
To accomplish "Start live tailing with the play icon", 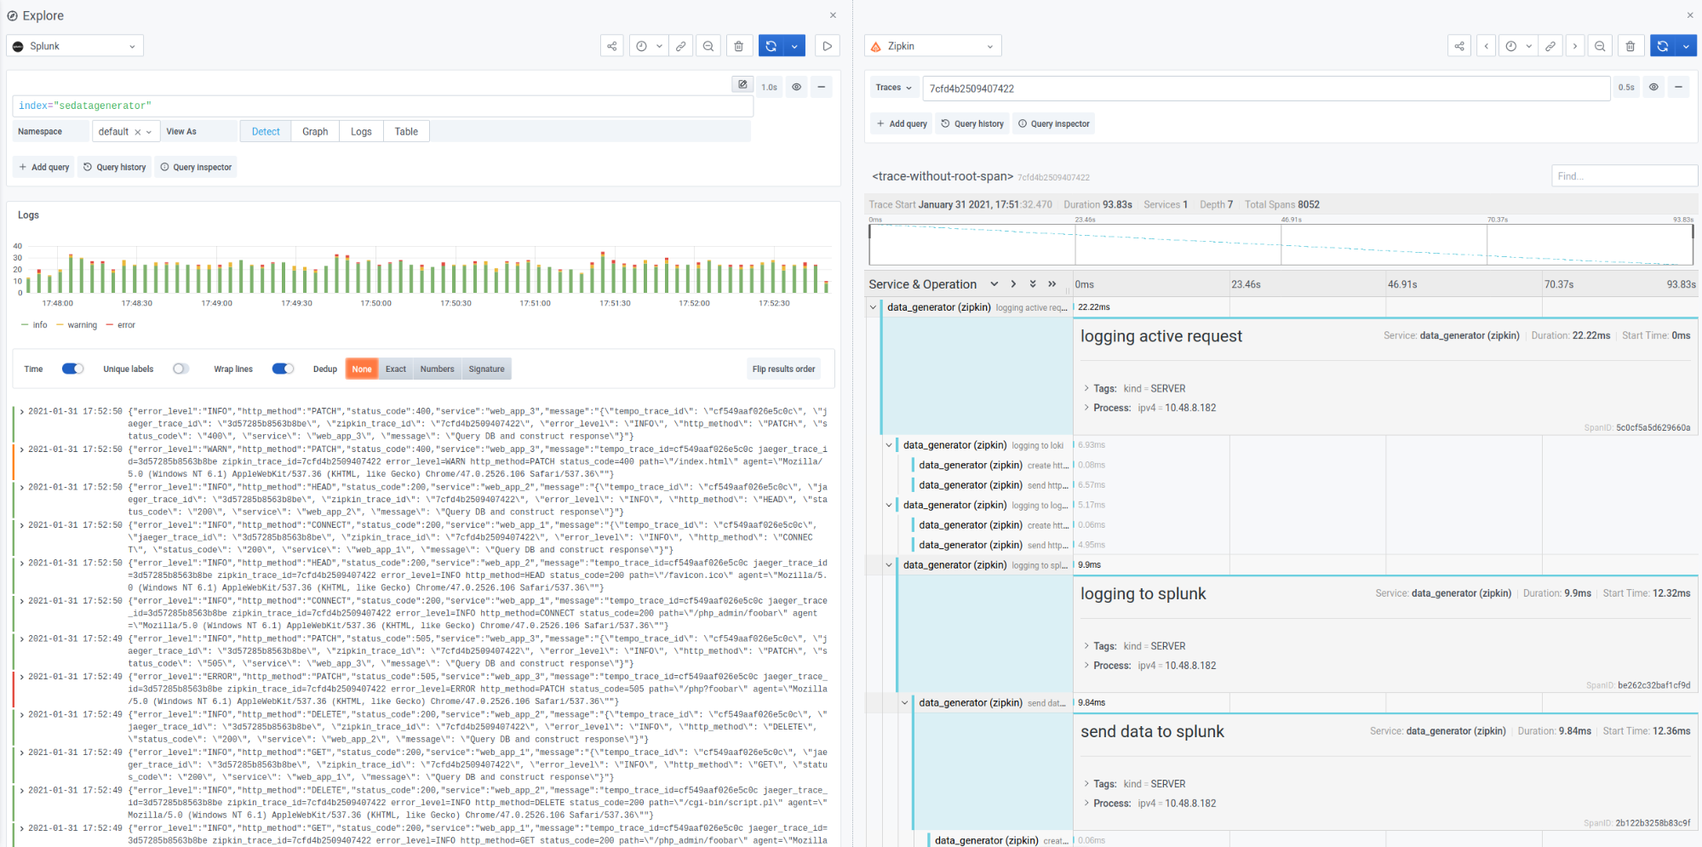I will tap(827, 45).
